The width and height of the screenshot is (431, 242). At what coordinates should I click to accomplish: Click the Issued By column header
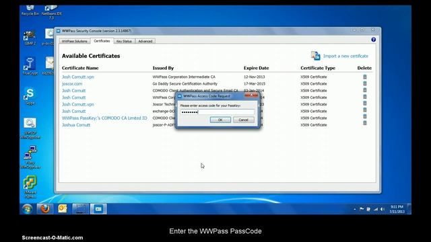point(163,68)
